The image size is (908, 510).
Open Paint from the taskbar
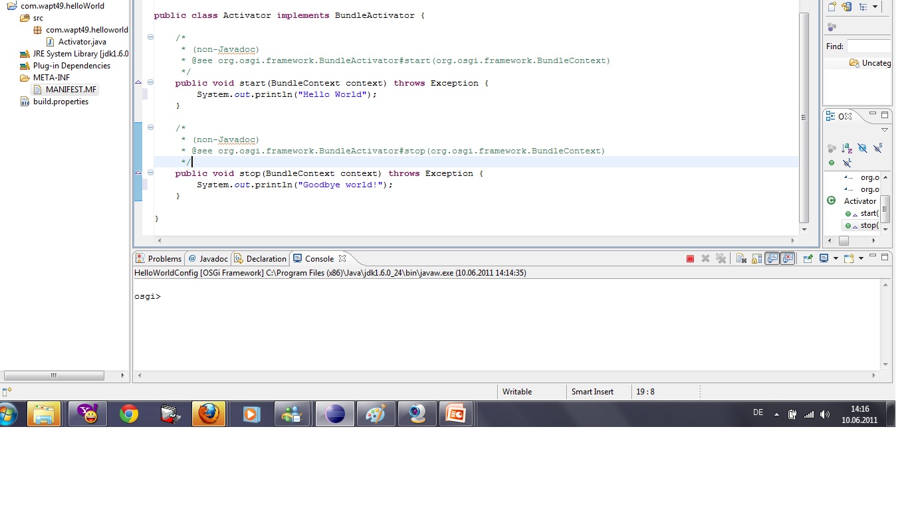coord(376,414)
